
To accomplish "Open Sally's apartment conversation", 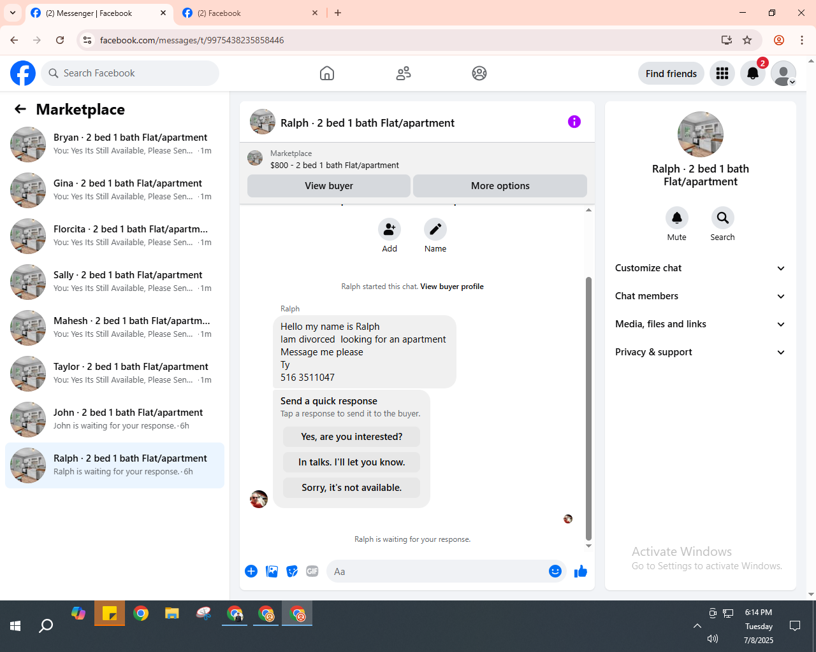I will pyautogui.click(x=115, y=282).
